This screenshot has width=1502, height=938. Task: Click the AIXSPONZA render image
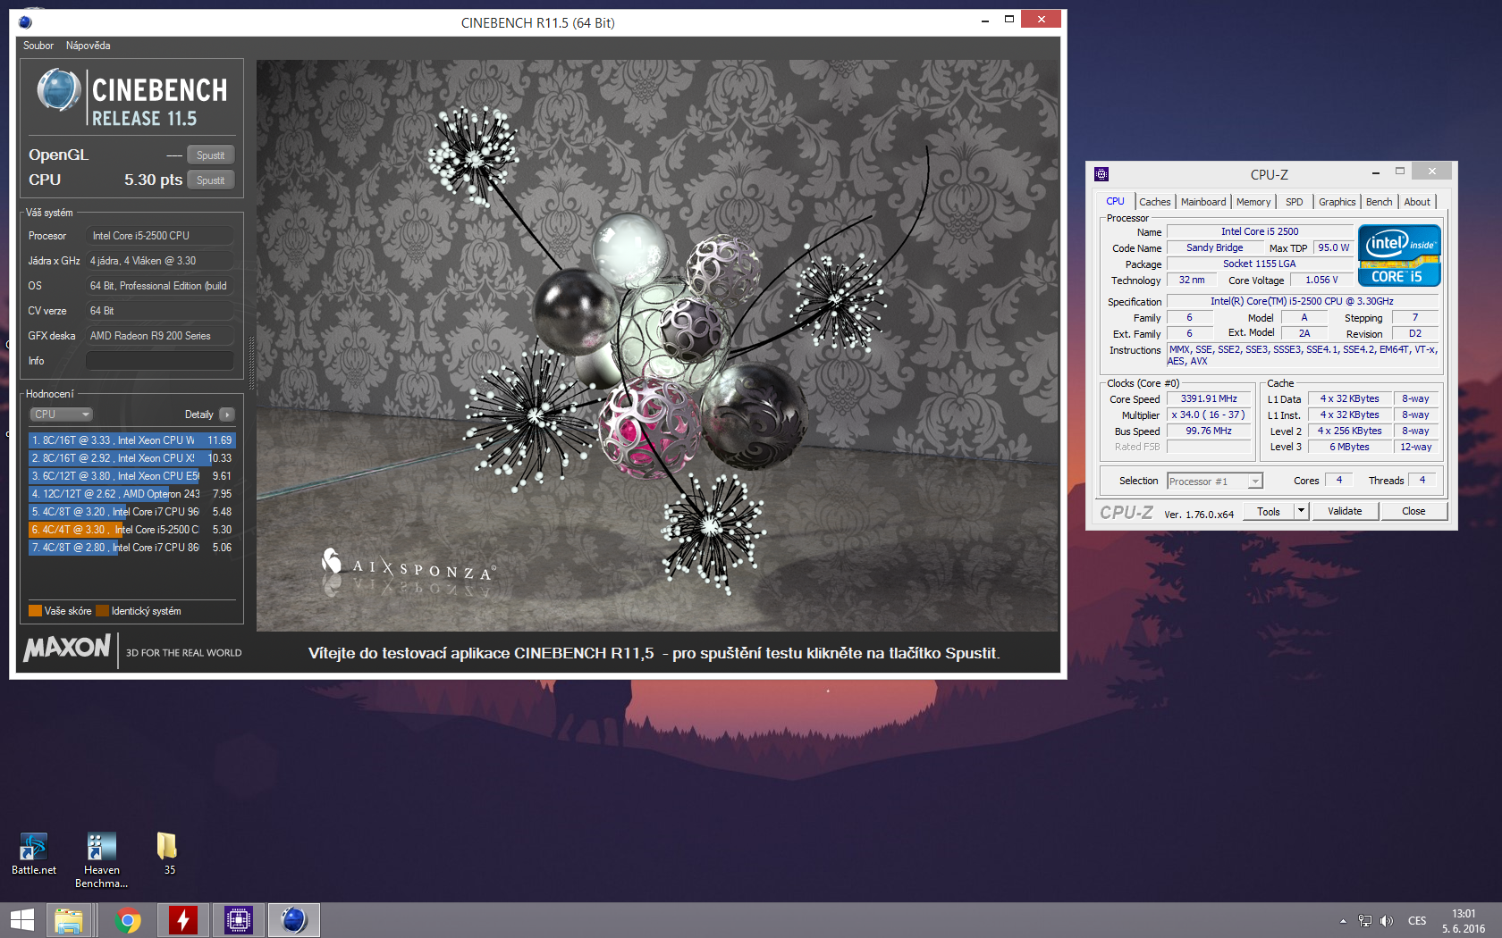[x=657, y=346]
